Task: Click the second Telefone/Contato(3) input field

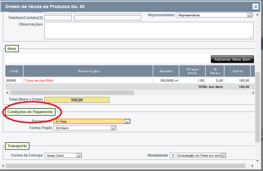Action: tap(108, 18)
